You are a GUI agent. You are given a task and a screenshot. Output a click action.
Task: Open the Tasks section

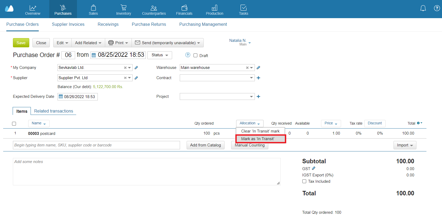(244, 9)
